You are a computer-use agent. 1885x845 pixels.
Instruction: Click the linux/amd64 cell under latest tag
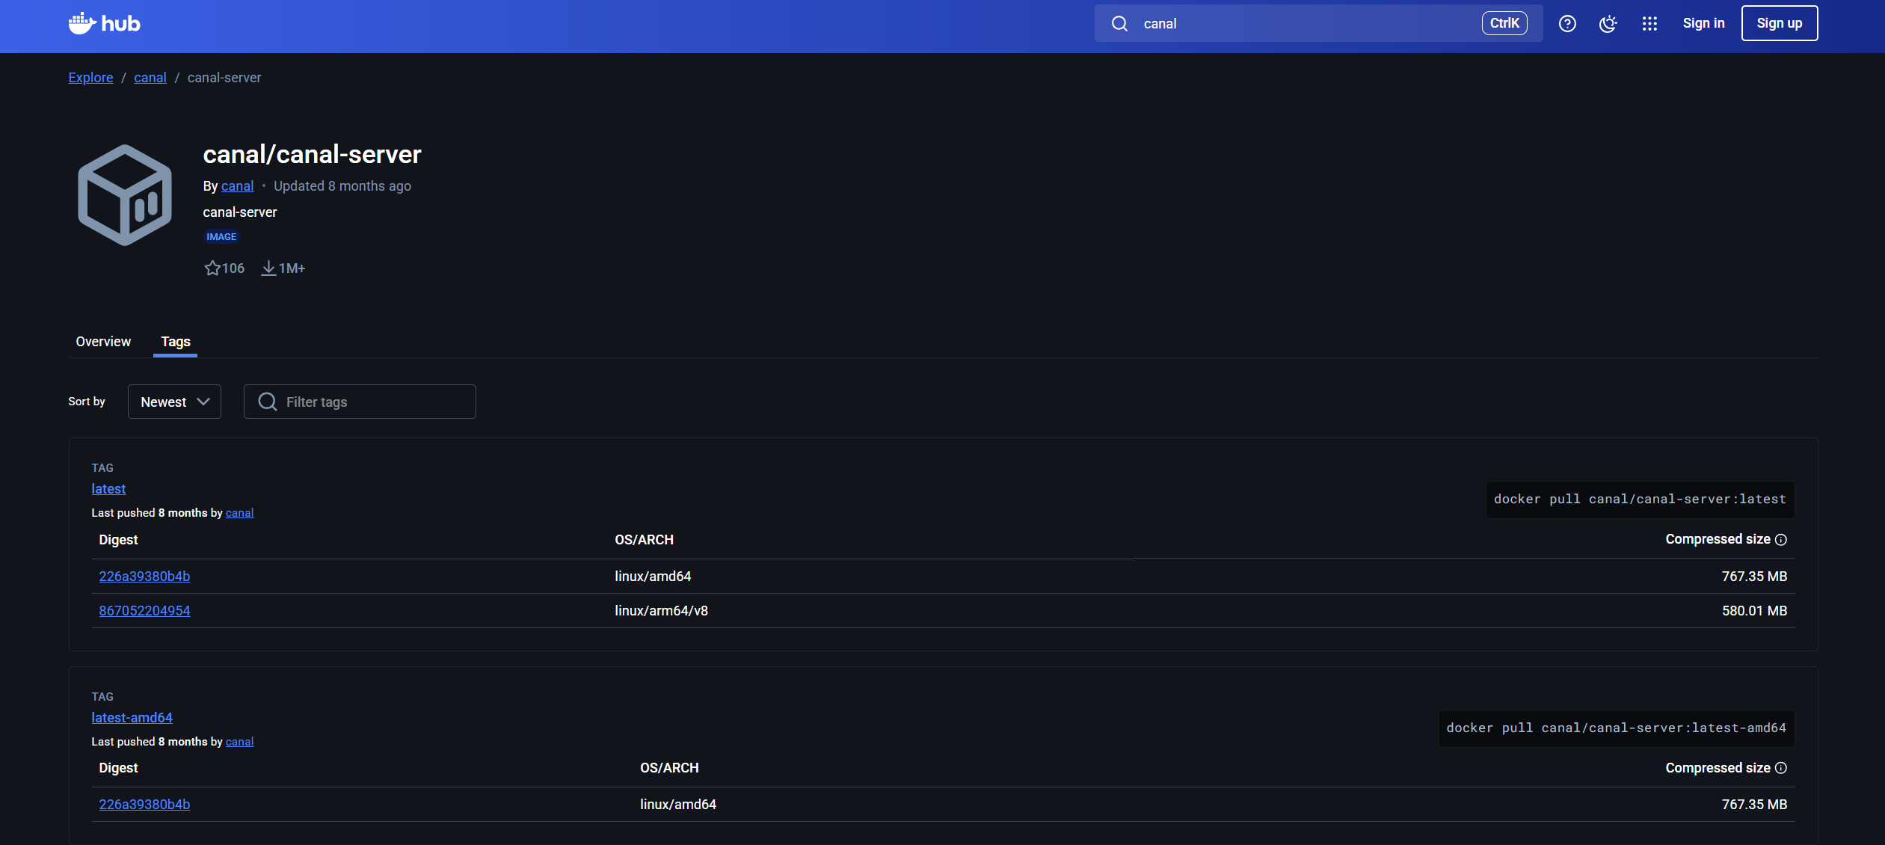point(653,577)
